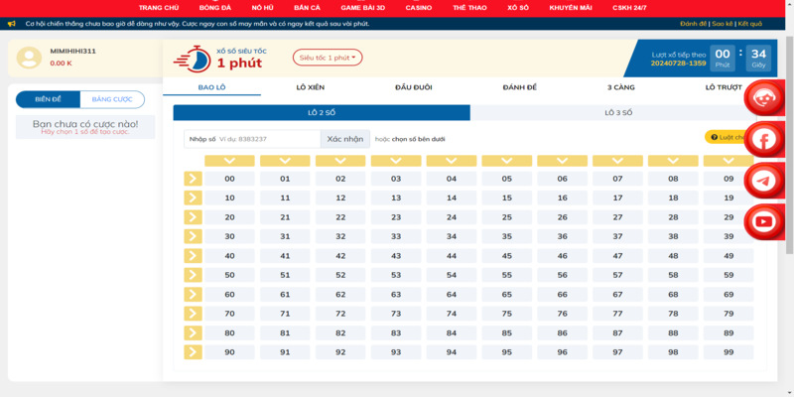
Task: Pick number 77 in the grid
Action: [617, 314]
